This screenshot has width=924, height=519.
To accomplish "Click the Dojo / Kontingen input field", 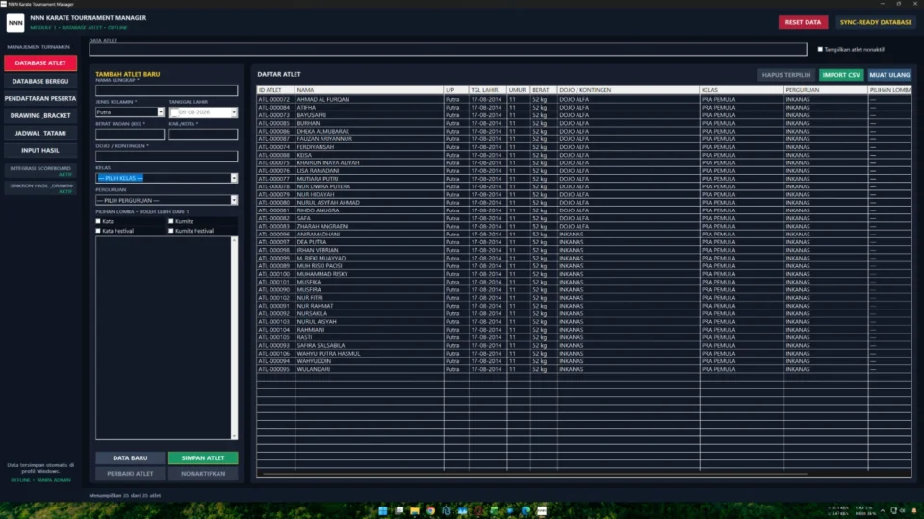I will (167, 156).
